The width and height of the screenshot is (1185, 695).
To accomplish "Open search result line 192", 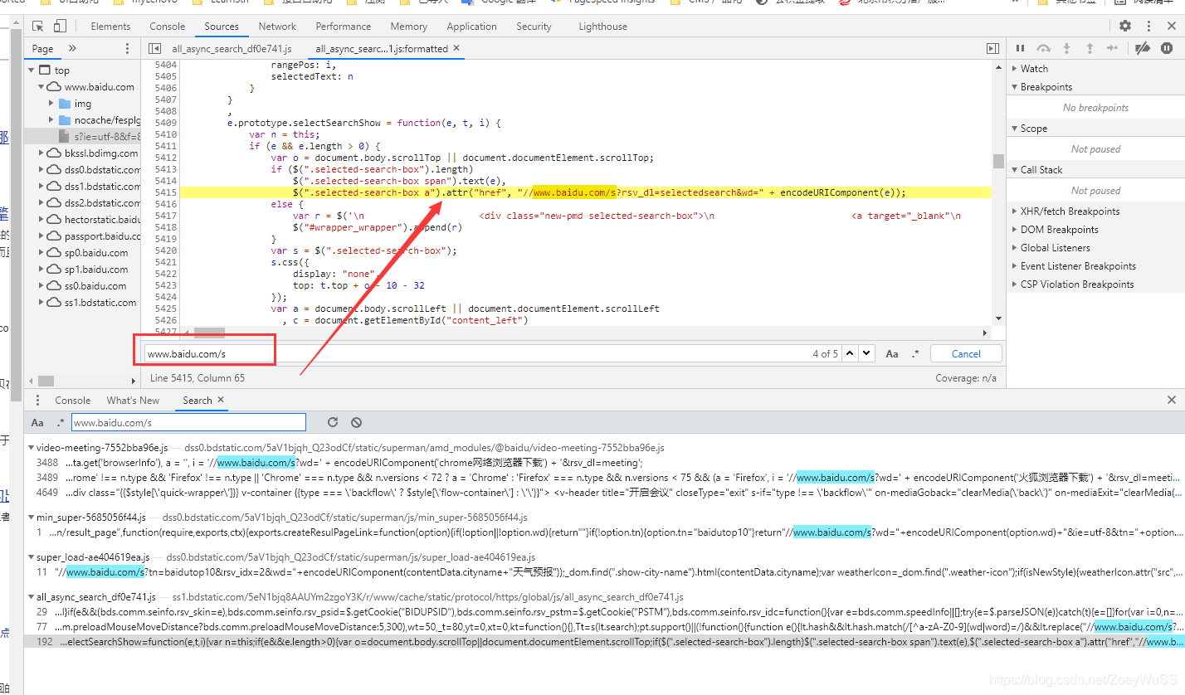I will click(604, 642).
